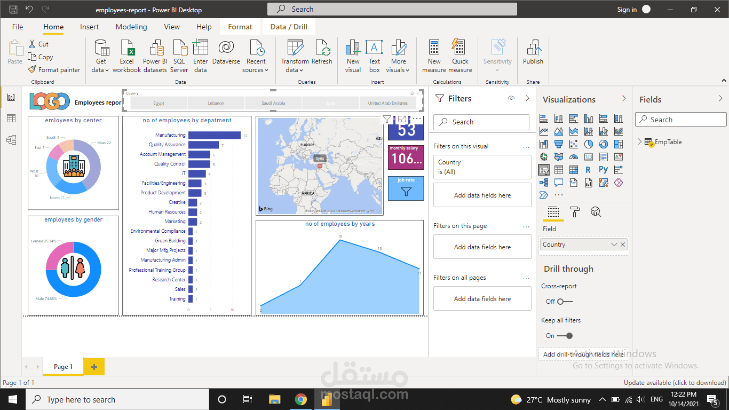Open Chrome from the taskbar
The width and height of the screenshot is (729, 410).
point(300,399)
